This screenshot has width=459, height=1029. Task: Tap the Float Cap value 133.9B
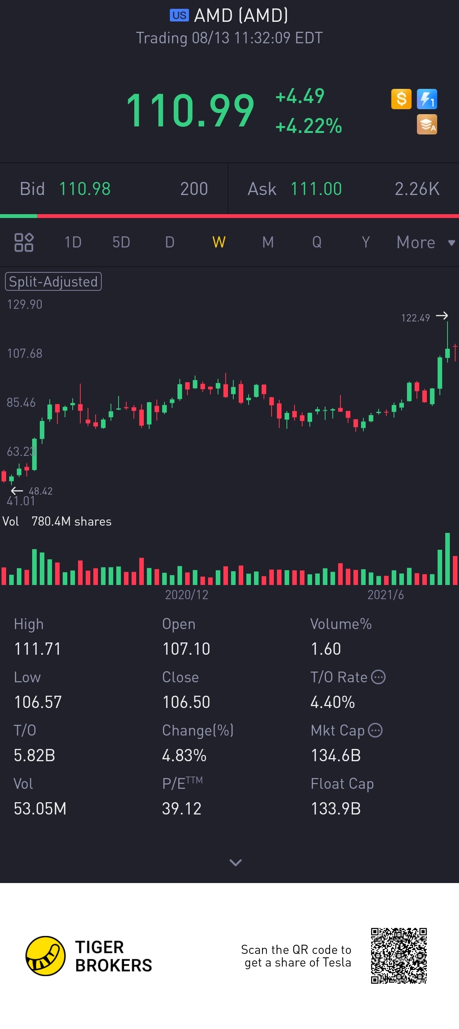click(335, 808)
